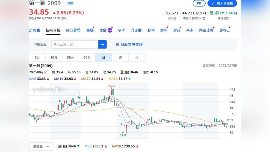Click the star icon in 加入自選股
270x152 pixels.
(x=213, y=3)
